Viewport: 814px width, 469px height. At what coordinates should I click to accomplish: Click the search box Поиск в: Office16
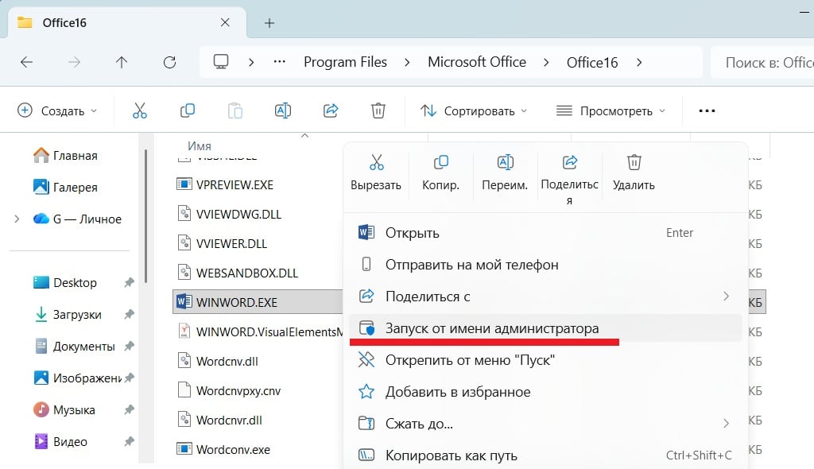762,62
